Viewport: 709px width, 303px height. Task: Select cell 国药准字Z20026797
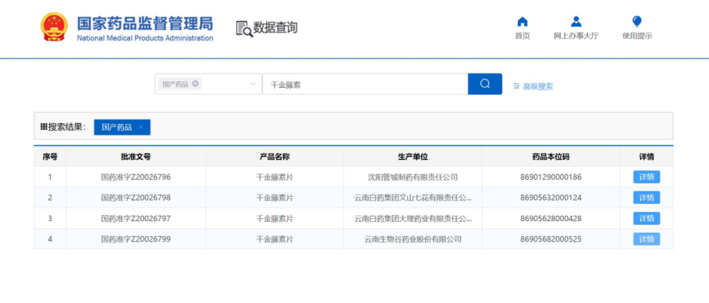click(x=136, y=218)
